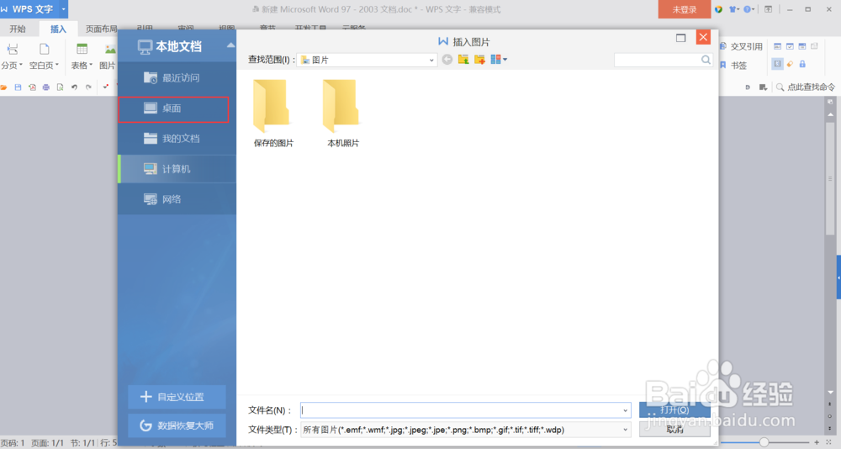Image resolution: width=841 pixels, height=449 pixels.
Task: Switch to the 页面布局 ribbon tab
Action: click(102, 29)
